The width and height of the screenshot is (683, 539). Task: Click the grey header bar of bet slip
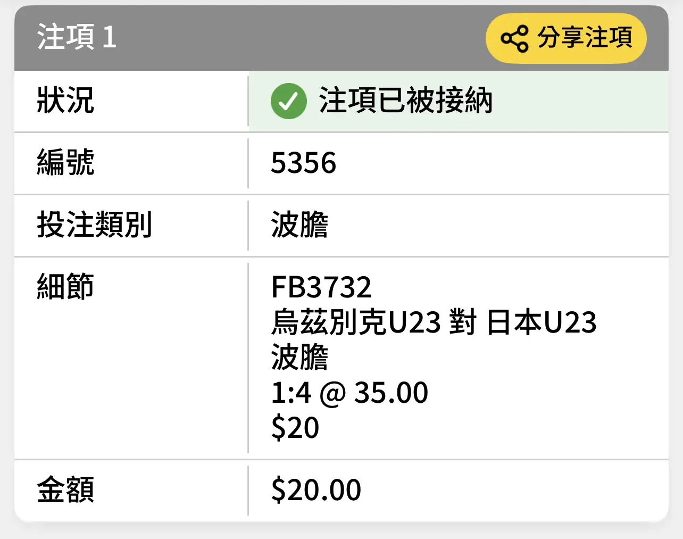[341, 38]
